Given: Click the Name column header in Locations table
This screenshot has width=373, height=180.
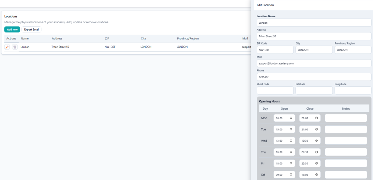Looking at the screenshot, I should pyautogui.click(x=25, y=38).
